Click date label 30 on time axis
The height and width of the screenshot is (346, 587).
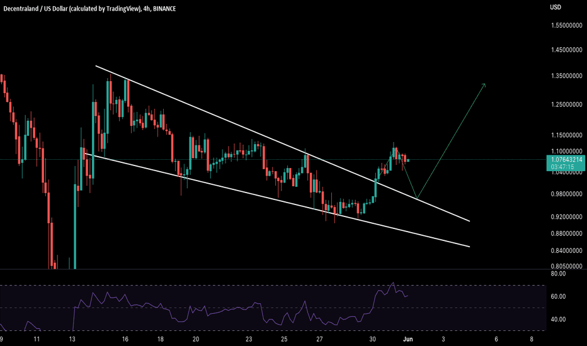coord(372,339)
